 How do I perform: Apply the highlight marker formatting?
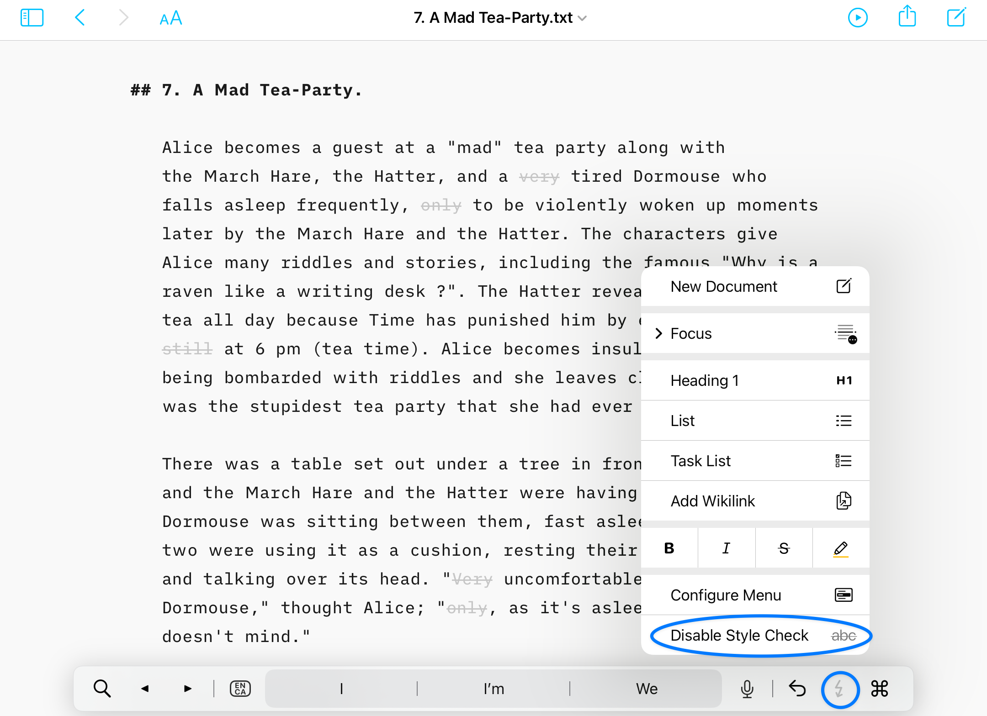pyautogui.click(x=841, y=548)
